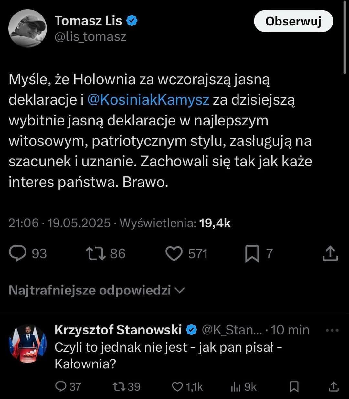Click the vertical scrollbar on the right
This screenshot has height=399, width=349.
pos(345,35)
